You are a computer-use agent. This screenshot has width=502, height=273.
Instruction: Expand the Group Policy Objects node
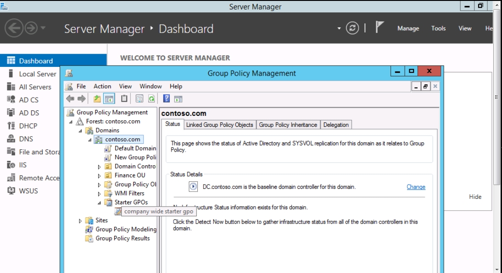99,185
